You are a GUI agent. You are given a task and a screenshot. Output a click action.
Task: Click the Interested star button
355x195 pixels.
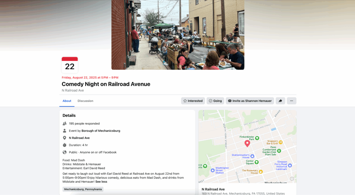[x=193, y=101]
